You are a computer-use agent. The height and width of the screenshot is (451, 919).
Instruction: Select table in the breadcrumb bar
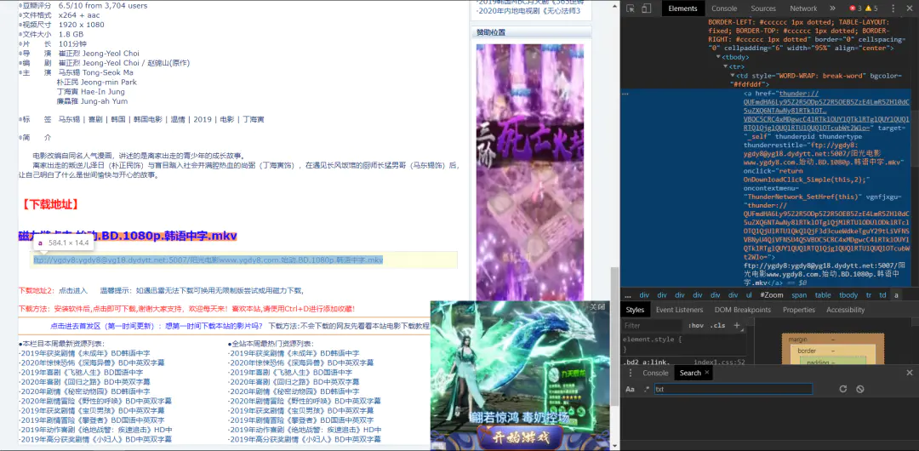pyautogui.click(x=823, y=295)
